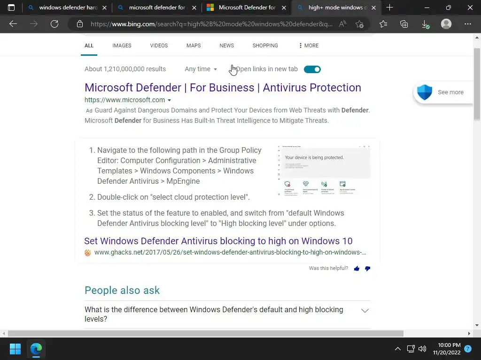Click See more in the side panel
This screenshot has height=360, width=481.
pyautogui.click(x=450, y=92)
